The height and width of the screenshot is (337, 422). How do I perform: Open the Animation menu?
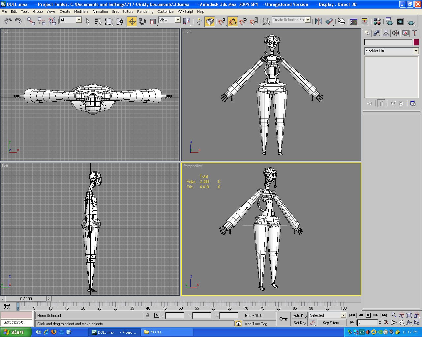coord(100,12)
